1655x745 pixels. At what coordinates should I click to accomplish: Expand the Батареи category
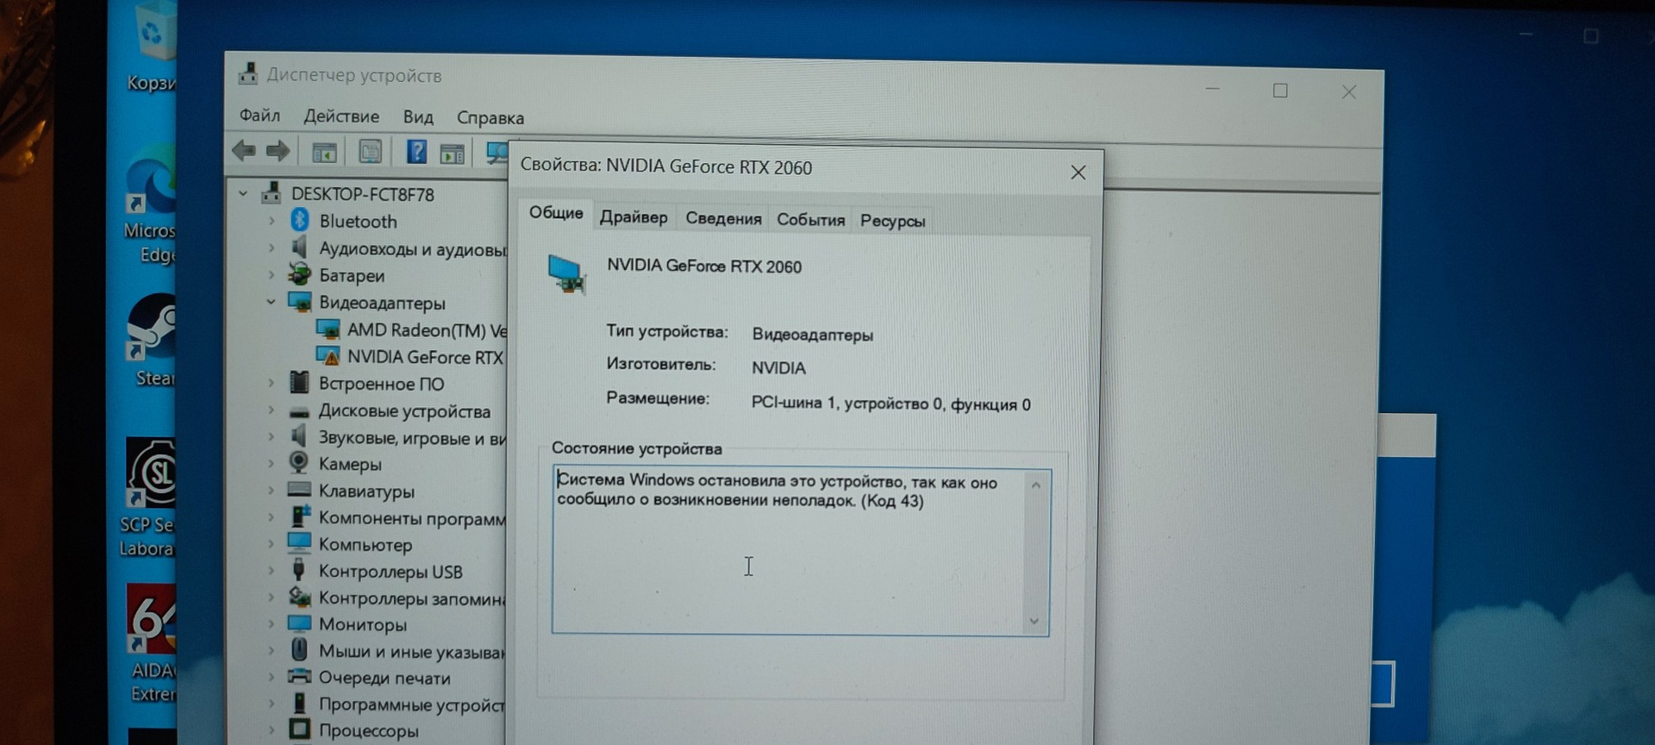pyautogui.click(x=271, y=275)
